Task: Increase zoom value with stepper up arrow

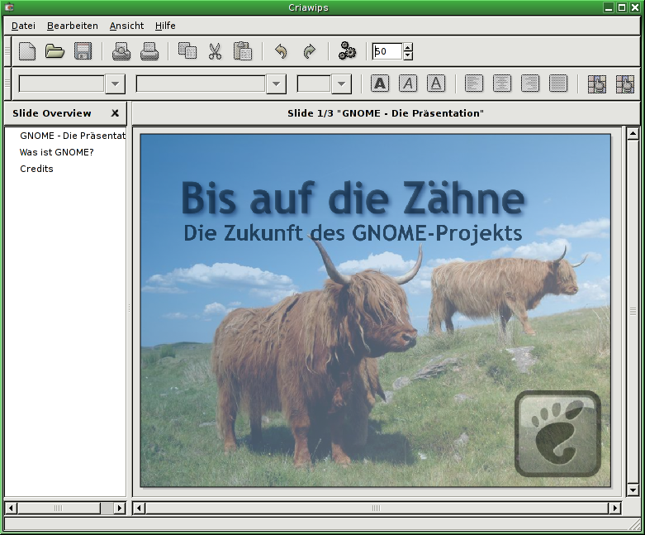Action: 408,47
